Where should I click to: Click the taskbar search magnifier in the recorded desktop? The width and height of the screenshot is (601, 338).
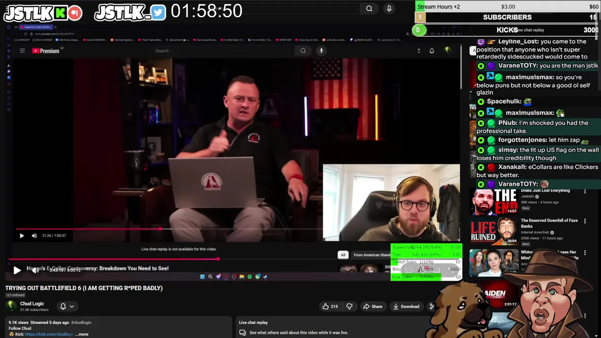[x=210, y=277]
